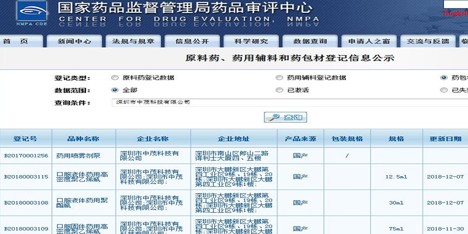Click the page title 原料药、药用辅料和药包材登记信息公示
This screenshot has width=468, height=234.
(290, 58)
